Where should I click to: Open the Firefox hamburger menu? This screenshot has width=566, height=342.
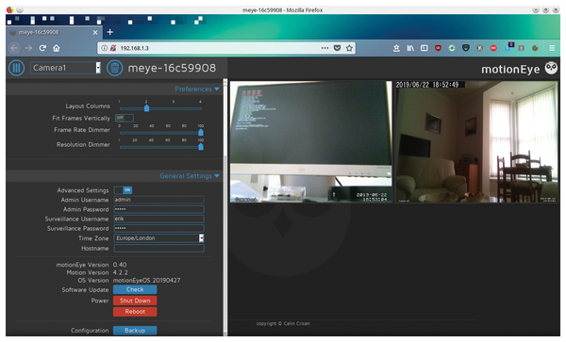pos(552,48)
